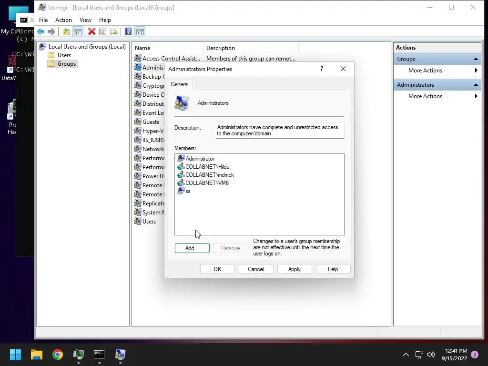Click the Help button in the dialog
Image resolution: width=488 pixels, height=366 pixels.
333,269
